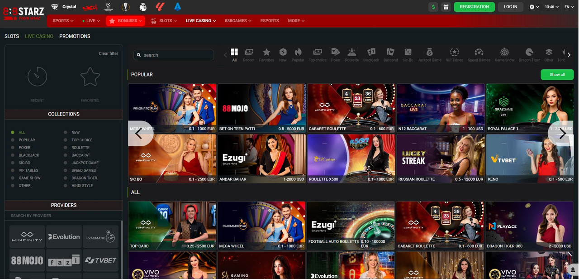Open the Serie A blue logo shortcut
This screenshot has width=579, height=279.
coord(177,7)
